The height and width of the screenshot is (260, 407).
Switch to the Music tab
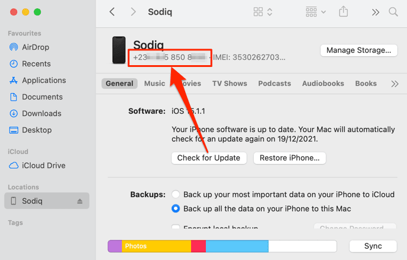(x=154, y=84)
